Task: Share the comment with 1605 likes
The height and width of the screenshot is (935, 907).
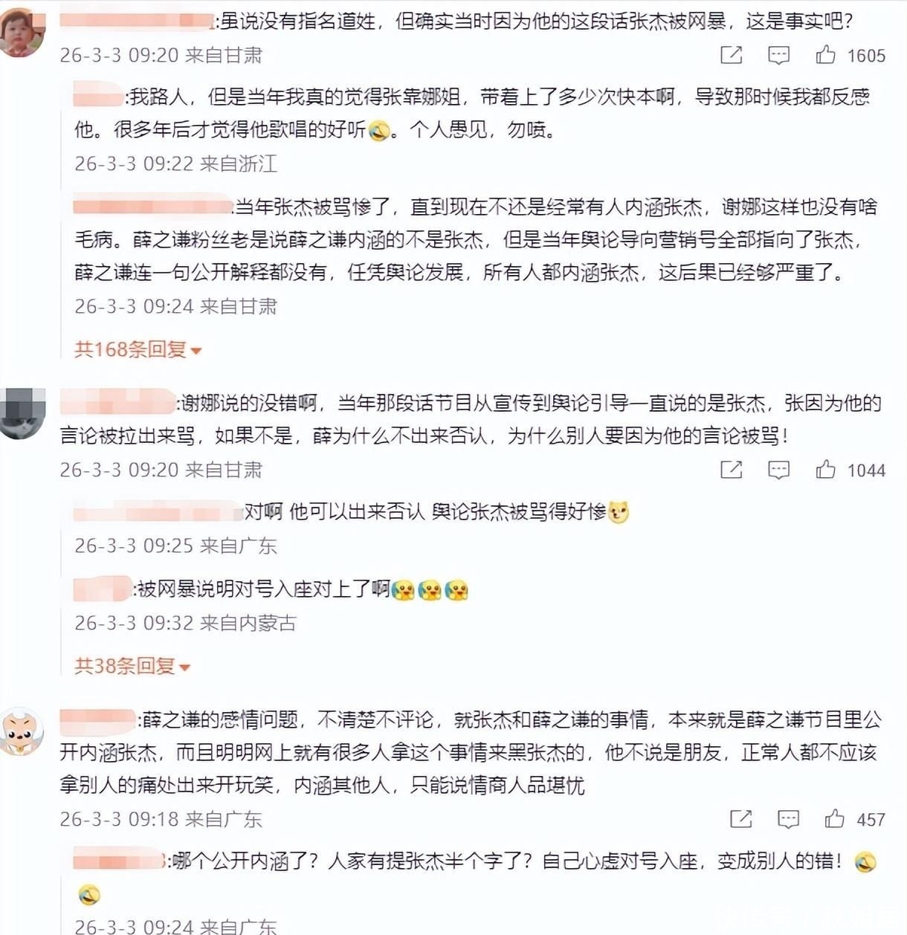Action: 732,54
